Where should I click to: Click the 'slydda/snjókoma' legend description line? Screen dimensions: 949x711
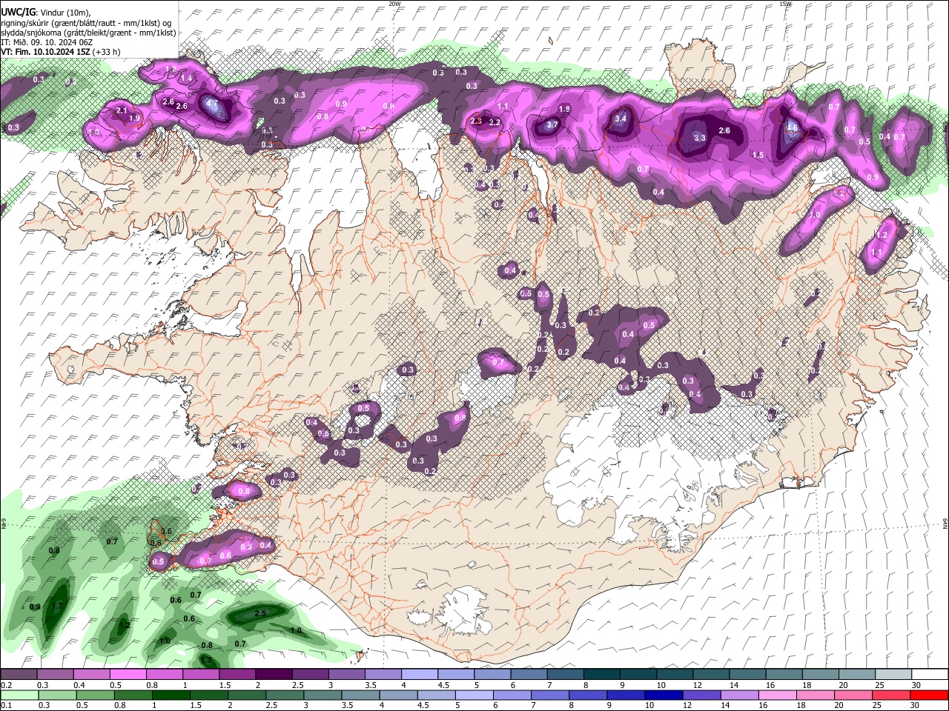point(88,33)
